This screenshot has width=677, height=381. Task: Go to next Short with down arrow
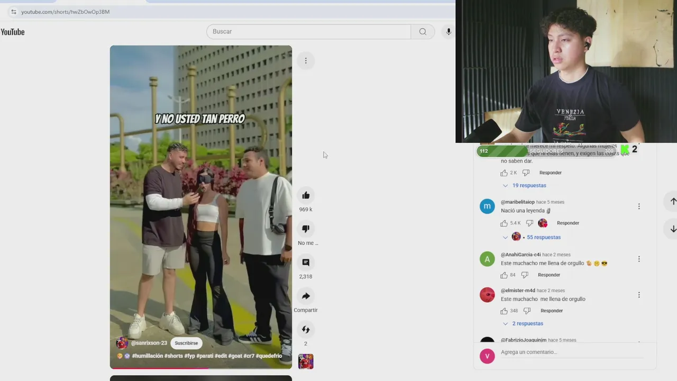(673, 229)
